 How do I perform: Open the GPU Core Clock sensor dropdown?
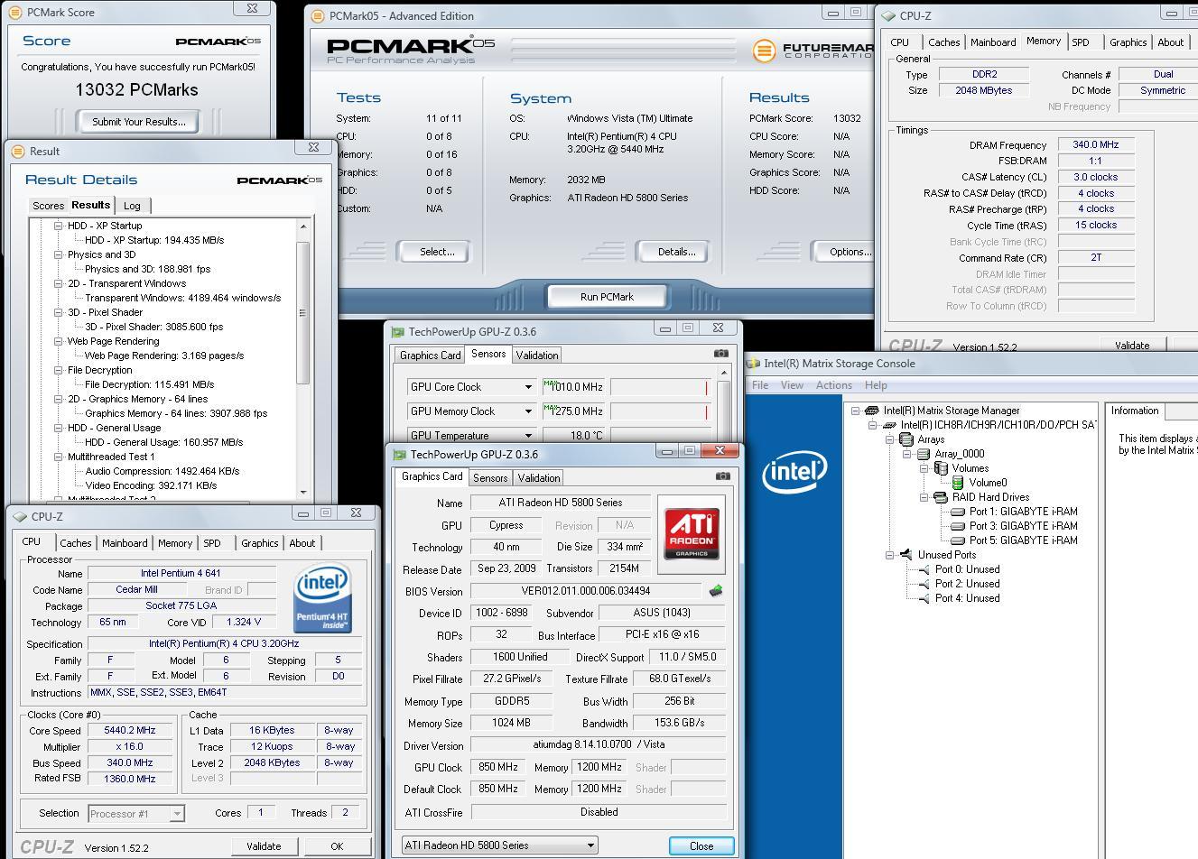pyautogui.click(x=528, y=387)
